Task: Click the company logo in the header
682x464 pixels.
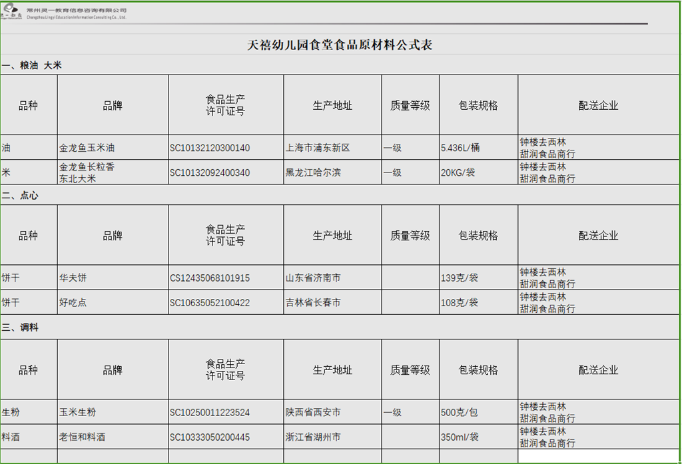Action: [12, 13]
